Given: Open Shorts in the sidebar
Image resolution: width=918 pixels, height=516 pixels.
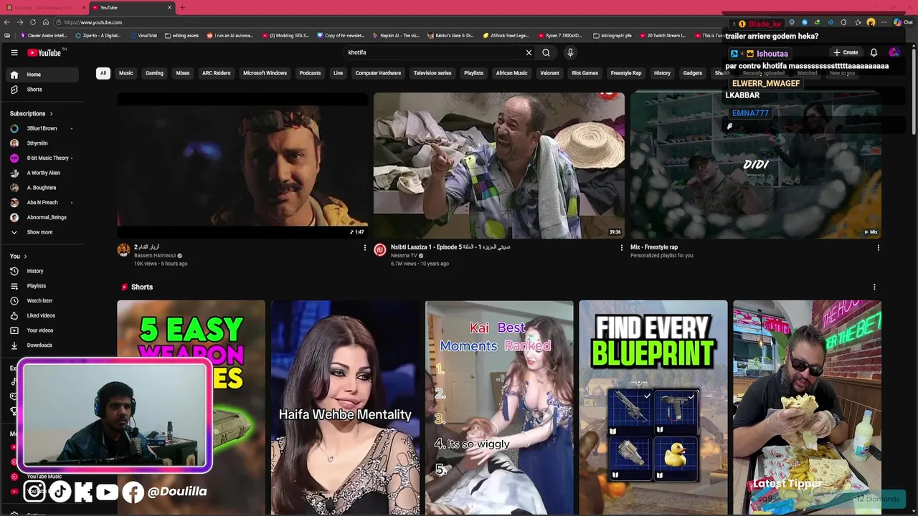Looking at the screenshot, I should coord(43,90).
